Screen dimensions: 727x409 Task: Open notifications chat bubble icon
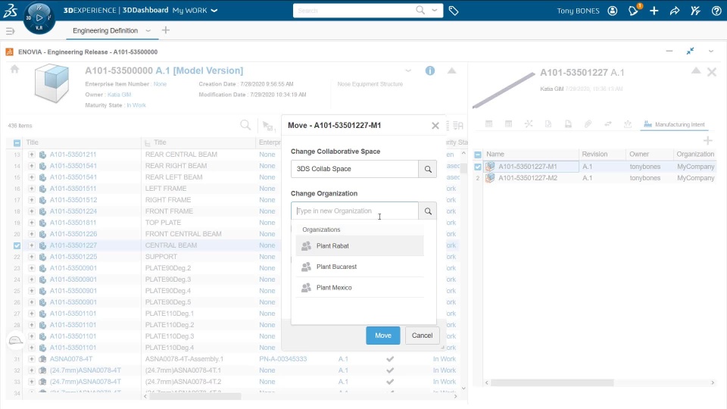(633, 10)
